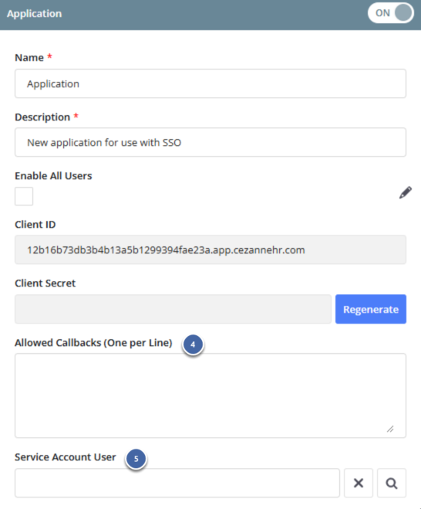Click the textarea resize handle
The image size is (421, 509).
[x=390, y=429]
